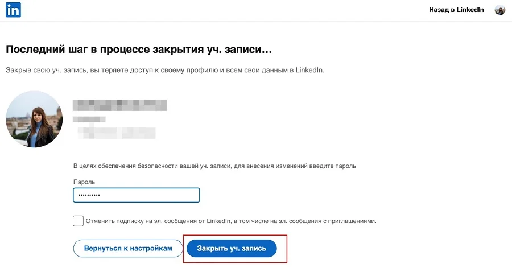This screenshot has height=272, width=512.
Task: Click the heading "Последний шаг в процессе закрытия"
Action: (139, 50)
